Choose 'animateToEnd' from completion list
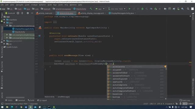The width and height of the screenshot is (195, 109). point(136,73)
